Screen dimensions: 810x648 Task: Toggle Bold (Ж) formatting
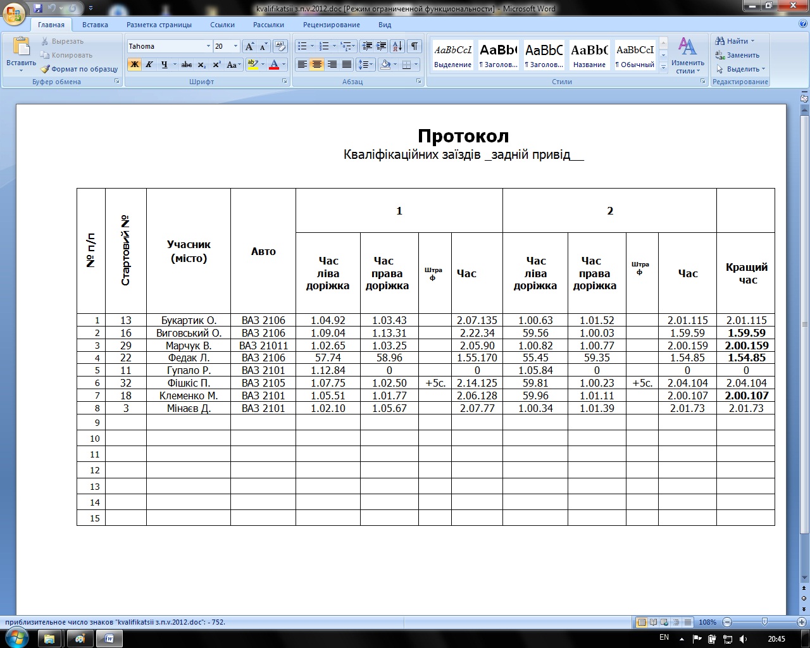point(134,65)
